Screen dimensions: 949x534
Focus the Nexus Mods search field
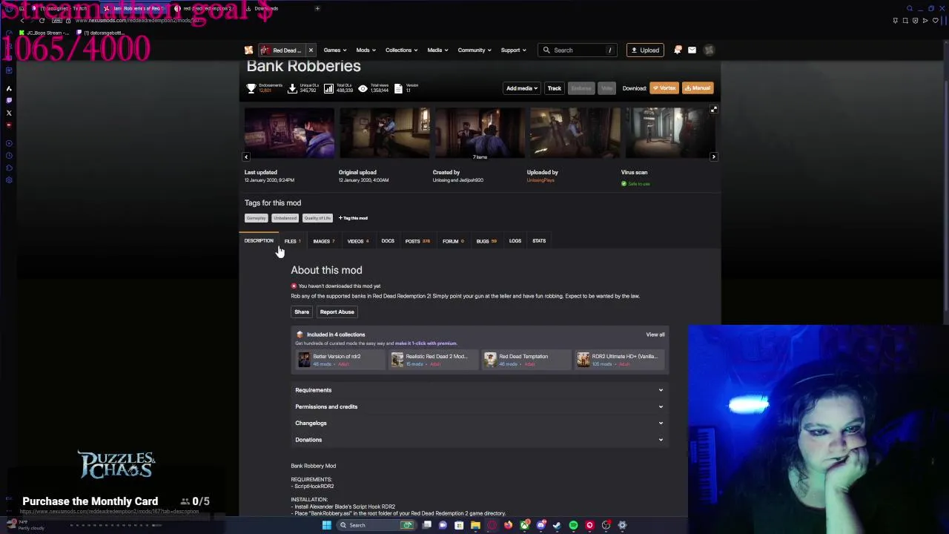pos(579,50)
